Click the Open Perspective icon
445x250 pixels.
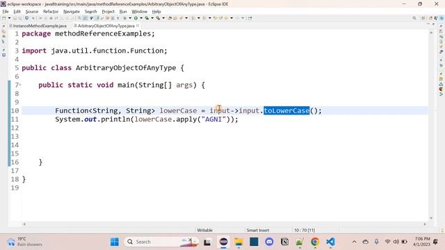pyautogui.click(x=423, y=18)
